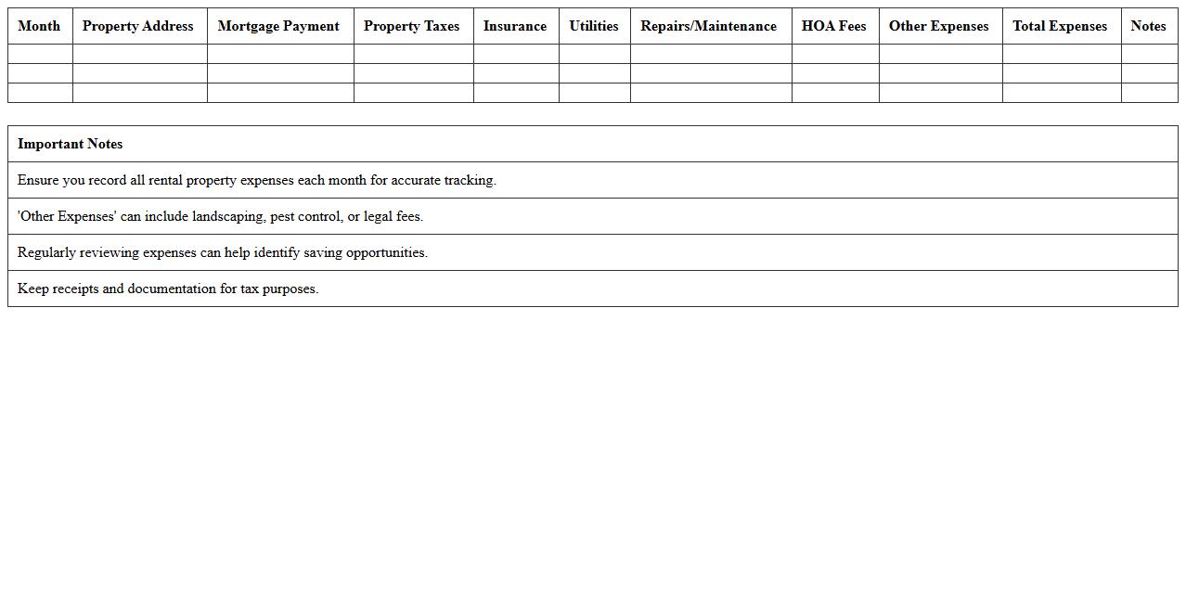Click the Month column header
1186x603 pixels.
pyautogui.click(x=39, y=26)
